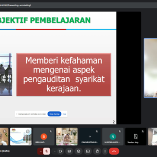The height and width of the screenshot is (157, 157).
Task: Click the green N avatar icon
Action: pyautogui.click(x=113, y=137)
